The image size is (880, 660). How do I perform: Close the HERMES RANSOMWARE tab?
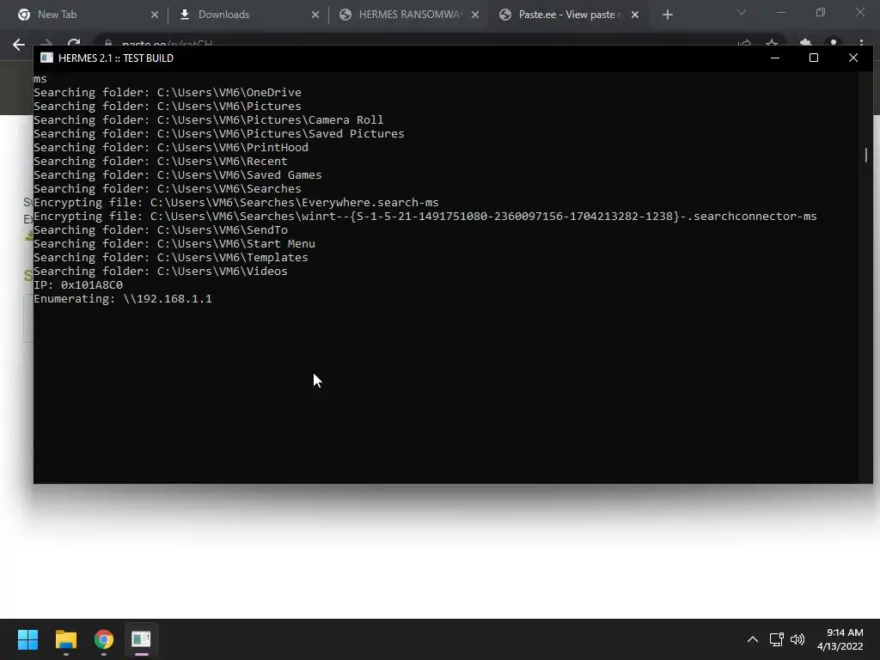pos(474,15)
